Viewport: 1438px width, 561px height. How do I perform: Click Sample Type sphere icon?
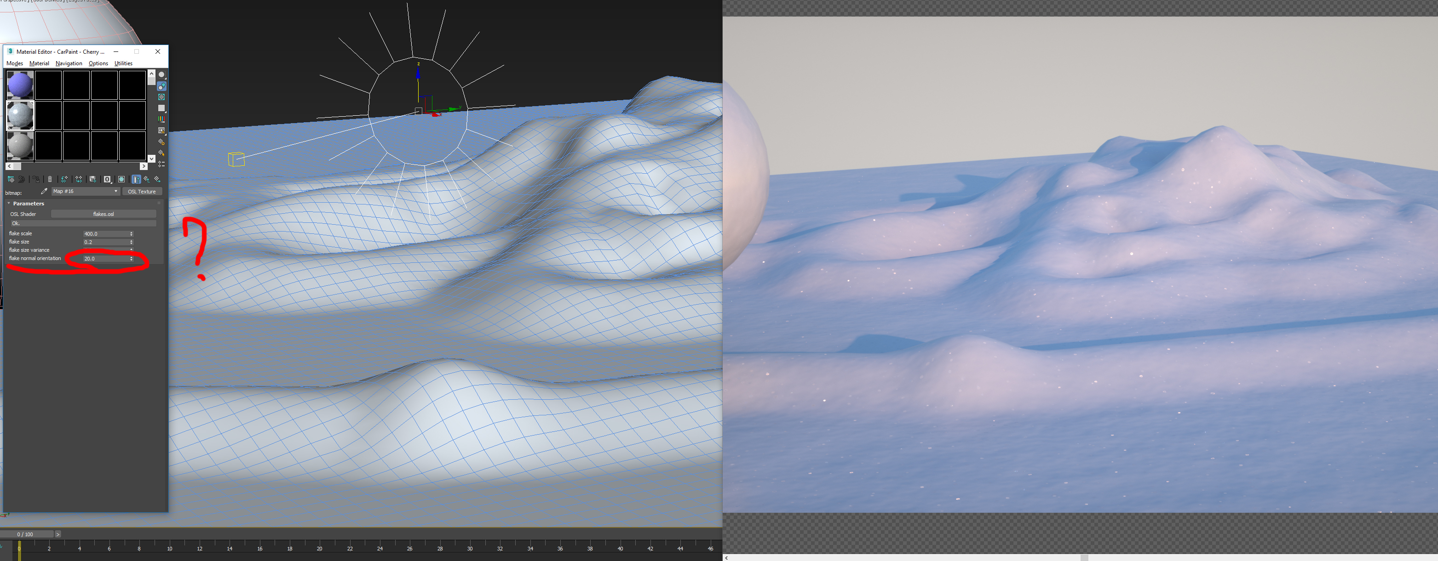pyautogui.click(x=162, y=75)
